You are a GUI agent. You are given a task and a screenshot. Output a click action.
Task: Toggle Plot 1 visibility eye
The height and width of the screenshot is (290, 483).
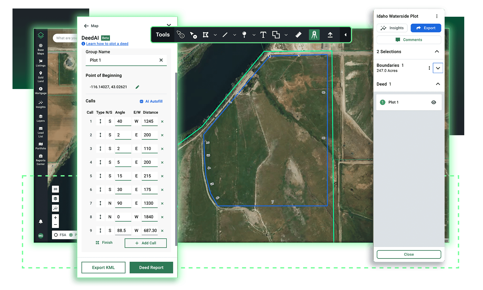(434, 102)
